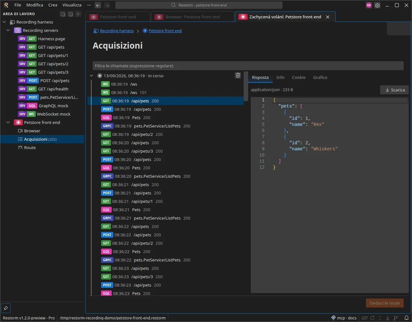Viewport: 412px width, 322px height.
Task: Select the Risposta tab
Action: [260, 78]
